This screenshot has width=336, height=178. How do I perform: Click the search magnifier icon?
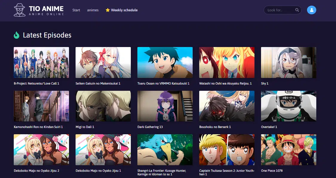pyautogui.click(x=297, y=10)
